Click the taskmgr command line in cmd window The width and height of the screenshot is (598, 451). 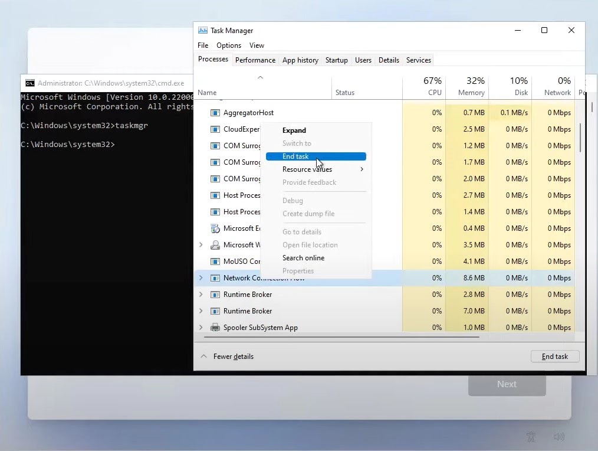84,126
